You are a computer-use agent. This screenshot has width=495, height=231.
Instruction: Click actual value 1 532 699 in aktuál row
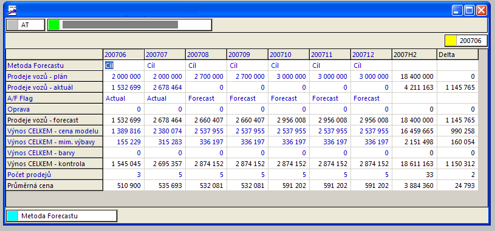pyautogui.click(x=123, y=87)
